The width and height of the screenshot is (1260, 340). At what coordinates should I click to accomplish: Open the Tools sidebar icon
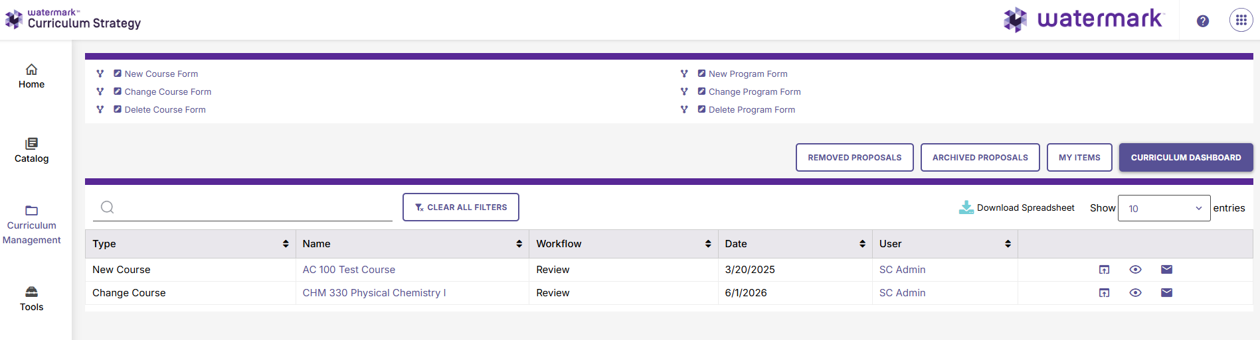click(31, 292)
